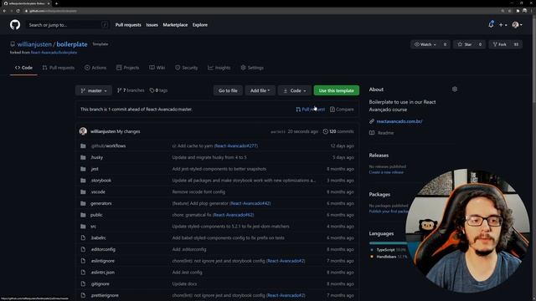Screen dimensions: 536x301
Task: Open the willianjusten owner link
Action: [x=34, y=44]
